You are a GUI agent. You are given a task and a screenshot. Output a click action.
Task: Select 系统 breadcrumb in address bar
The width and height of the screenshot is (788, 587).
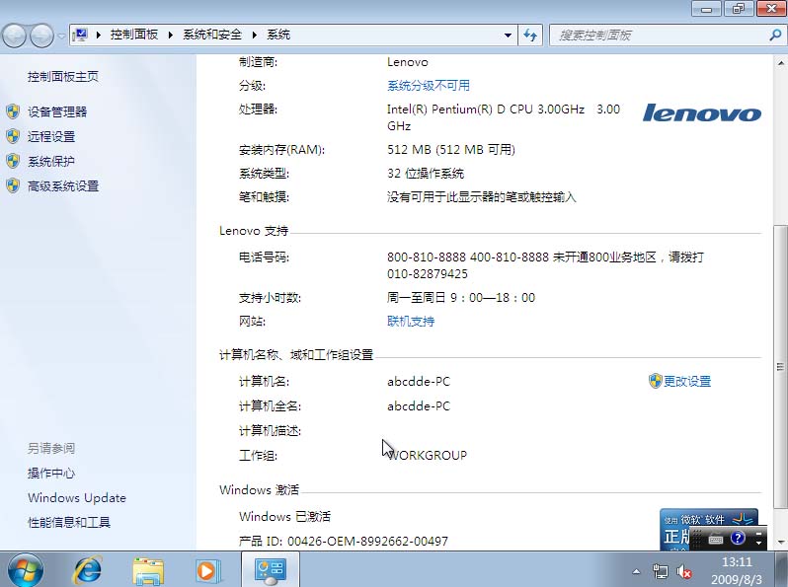[x=278, y=35]
